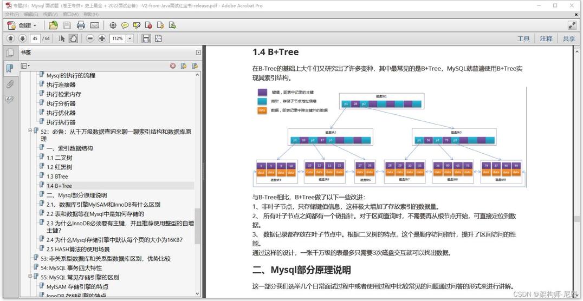Click the bookmark panel's rightmost icon
This screenshot has width=583, height=301.
[195, 66]
